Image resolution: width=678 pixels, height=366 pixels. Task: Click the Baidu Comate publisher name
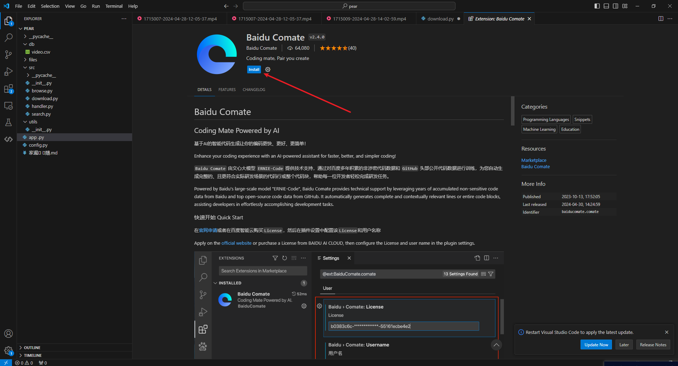[x=261, y=48]
